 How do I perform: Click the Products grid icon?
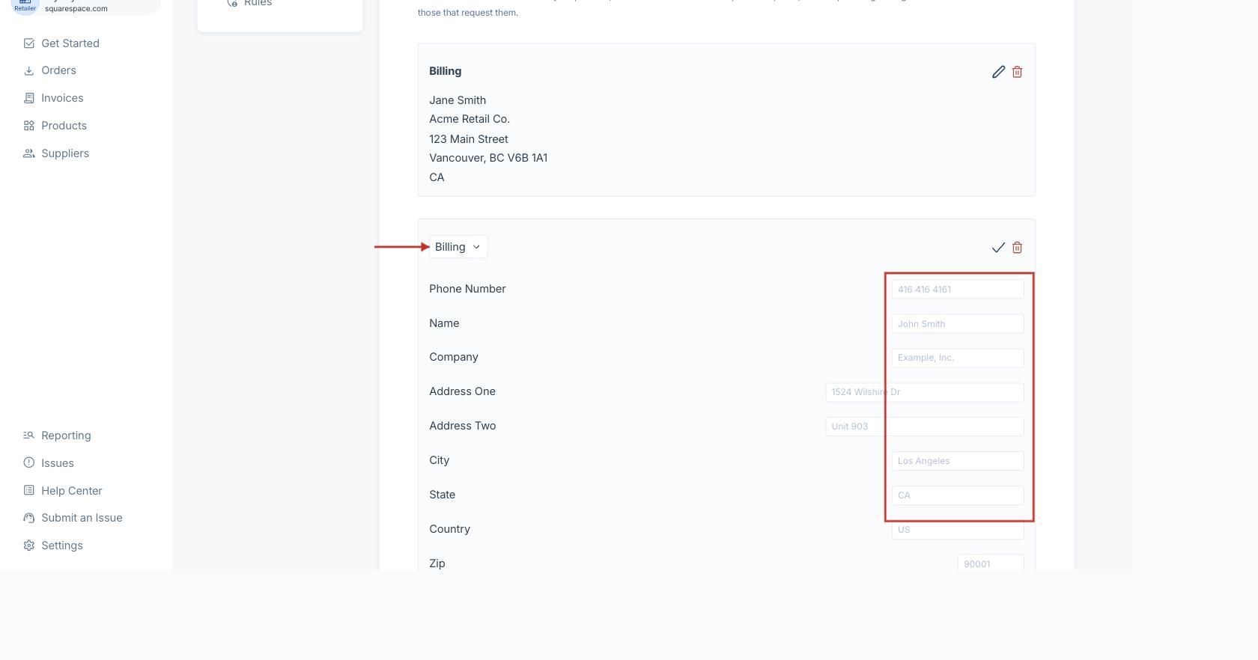tap(29, 126)
